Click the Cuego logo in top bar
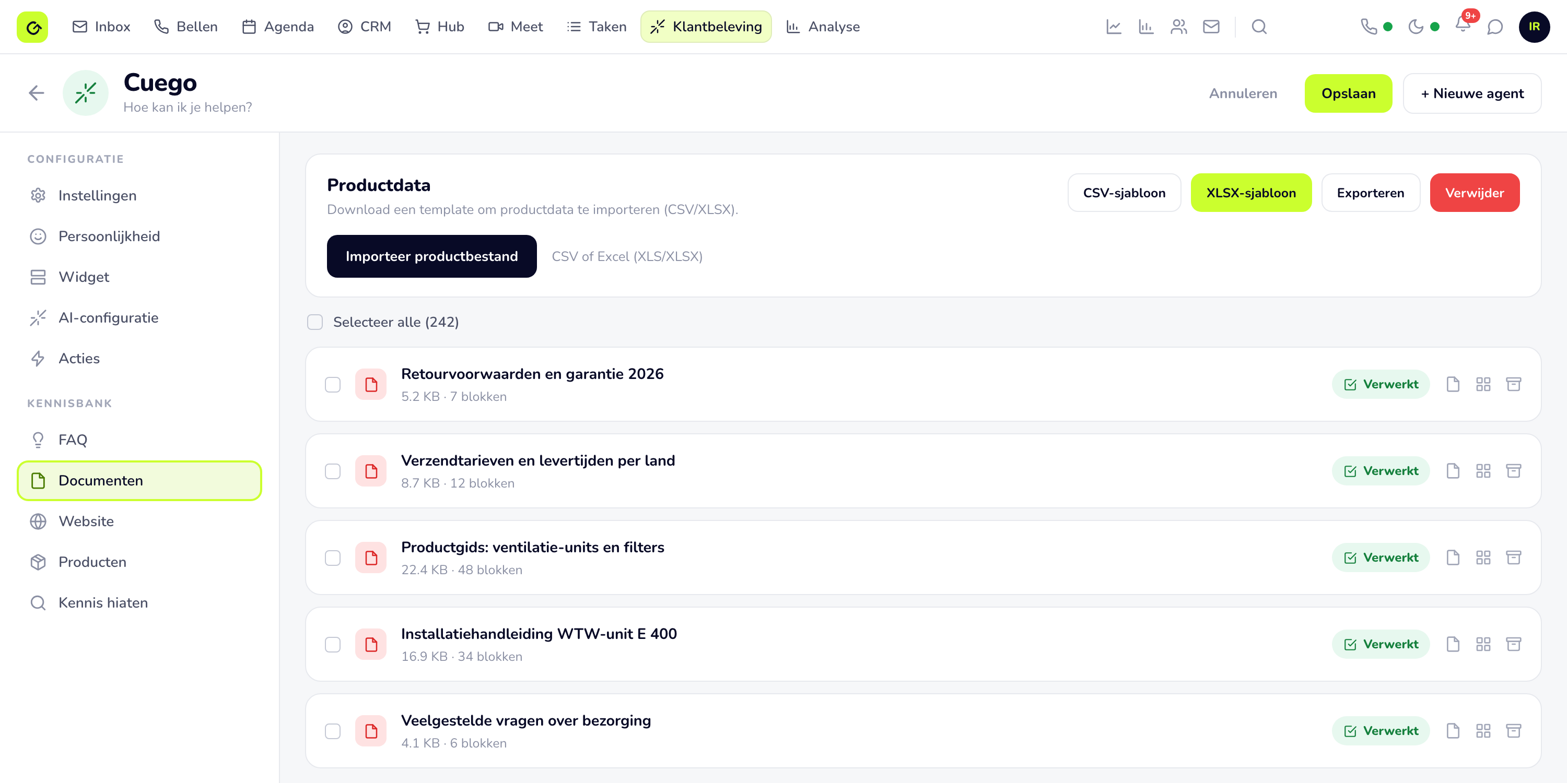1567x783 pixels. point(32,27)
